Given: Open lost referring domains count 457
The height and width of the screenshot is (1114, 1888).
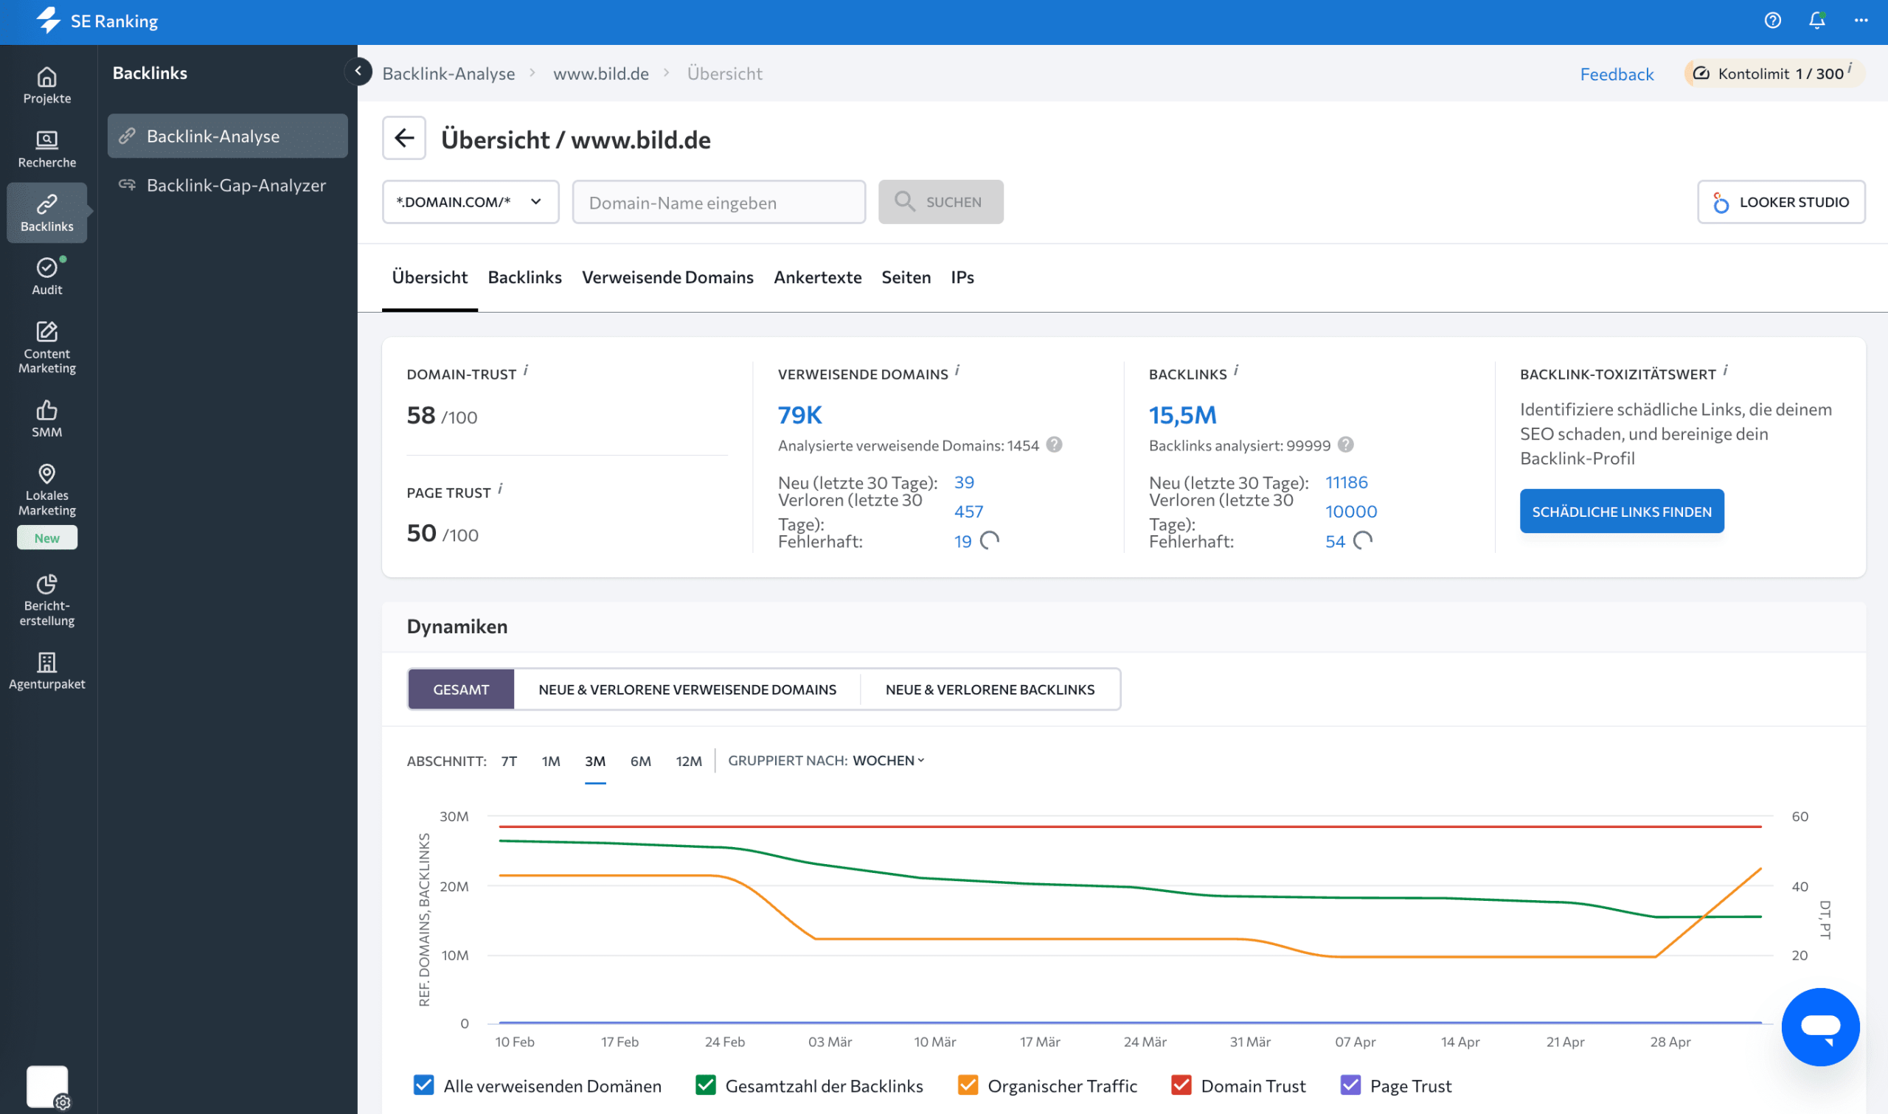Looking at the screenshot, I should [x=968, y=511].
